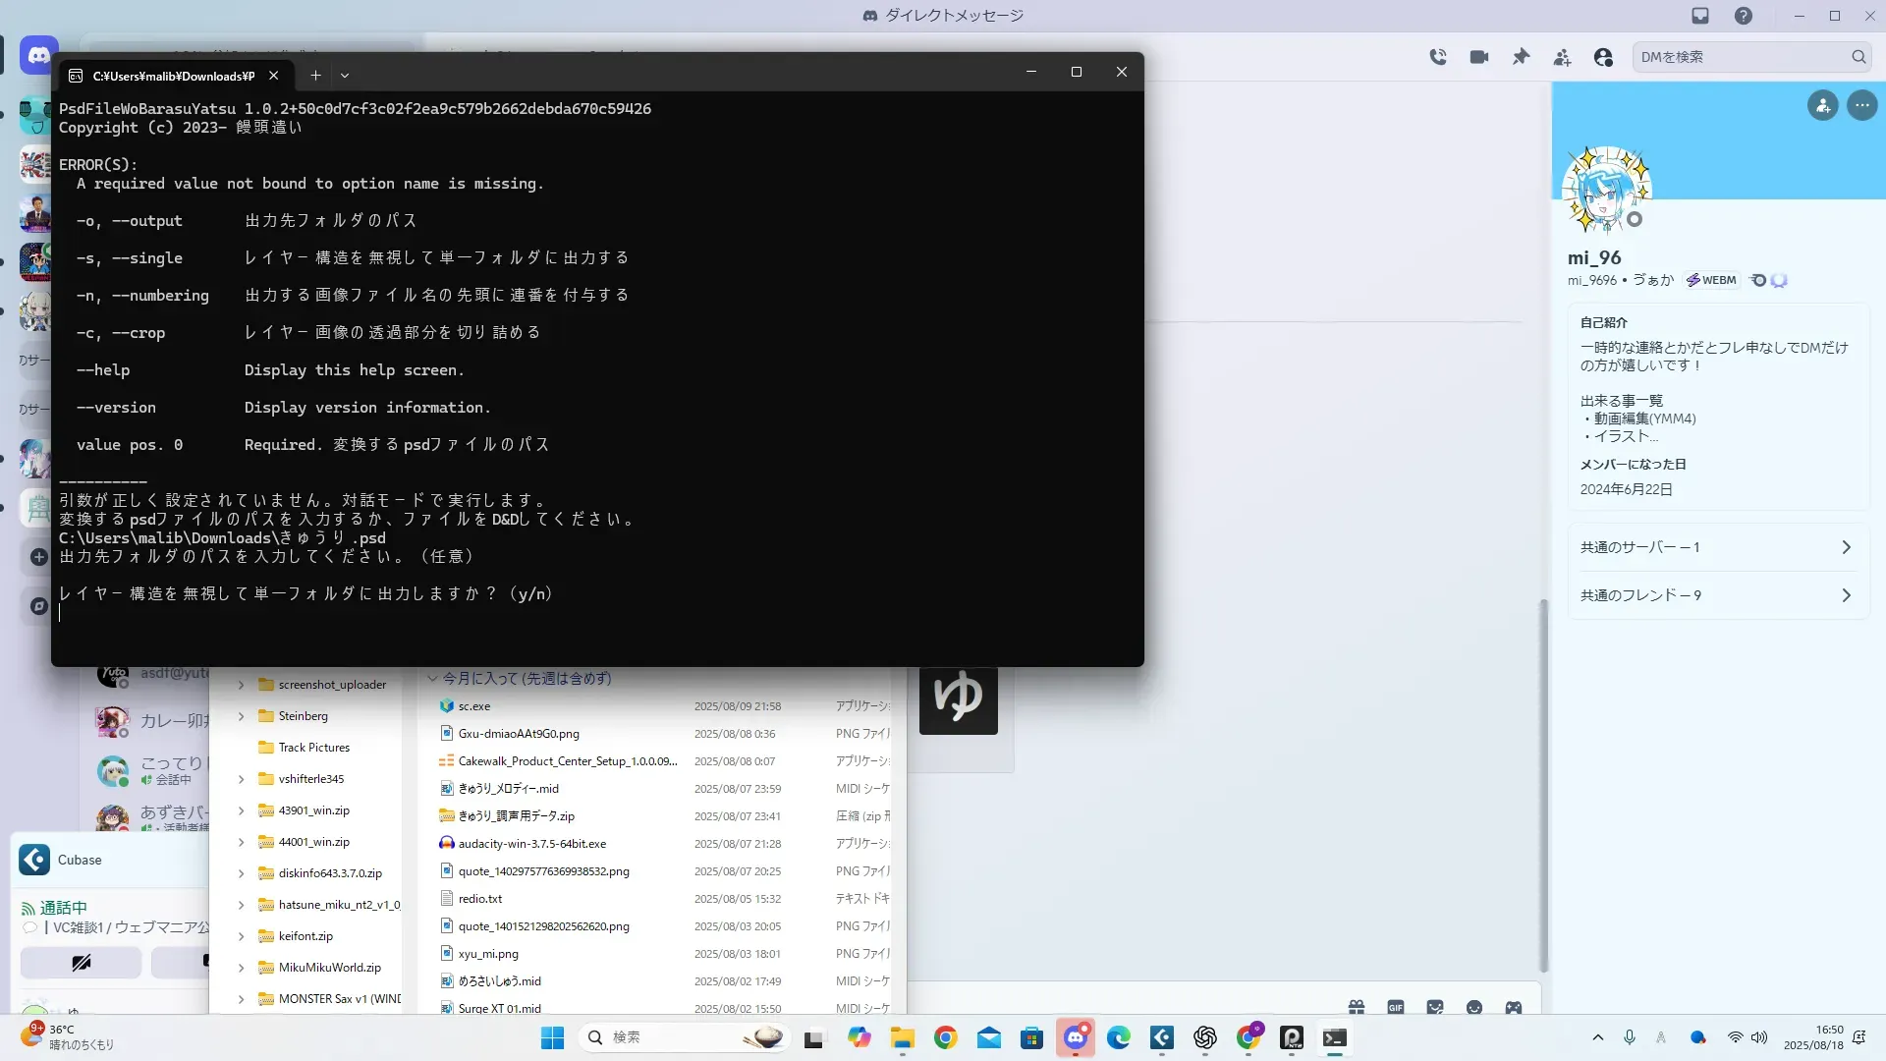Open a new terminal tab
The height and width of the screenshot is (1061, 1886).
315,76
